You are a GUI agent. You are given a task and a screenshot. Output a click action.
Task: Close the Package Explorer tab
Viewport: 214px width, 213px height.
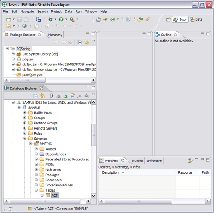pos(39,35)
